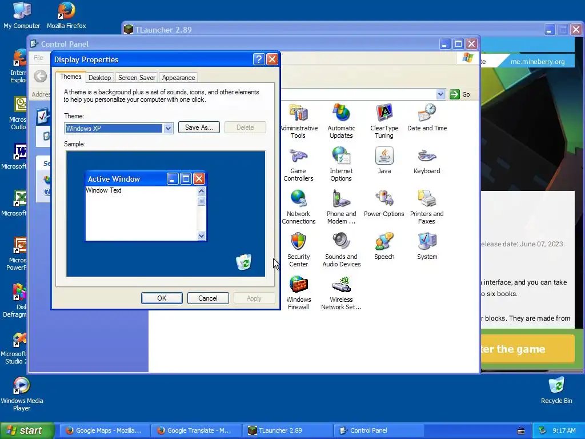Switch to the Desktop tab
The width and height of the screenshot is (585, 439).
99,78
